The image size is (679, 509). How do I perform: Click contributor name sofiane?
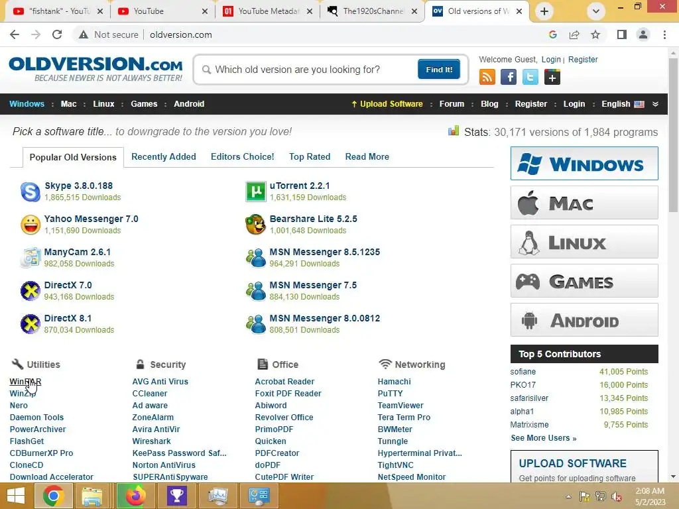pyautogui.click(x=523, y=372)
